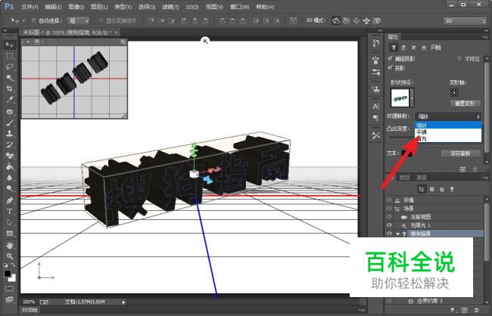The image size is (492, 316).
Task: Open the 3D workspace switcher dropdown
Action: click(x=465, y=20)
